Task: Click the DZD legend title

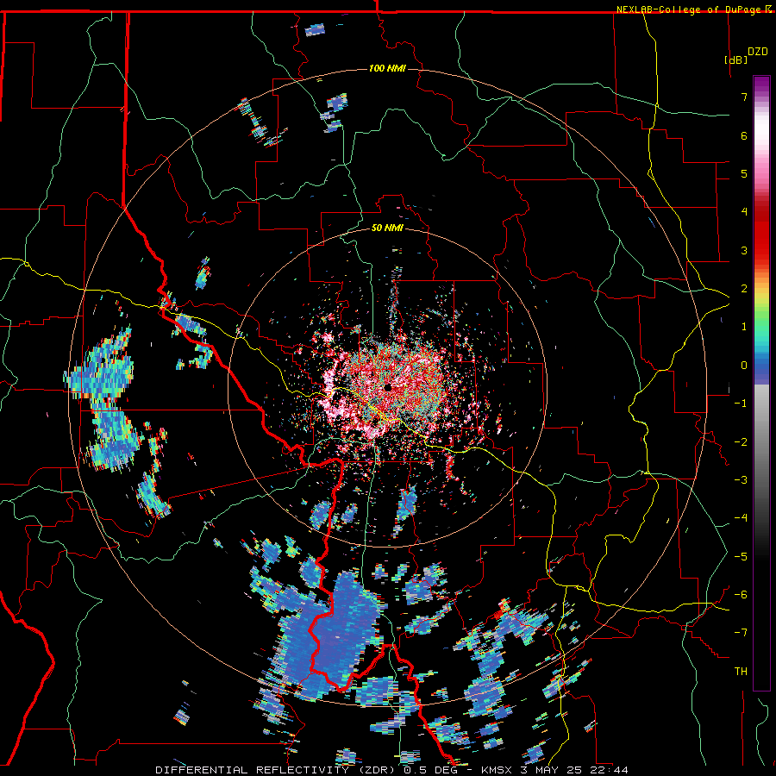Action: (x=758, y=51)
